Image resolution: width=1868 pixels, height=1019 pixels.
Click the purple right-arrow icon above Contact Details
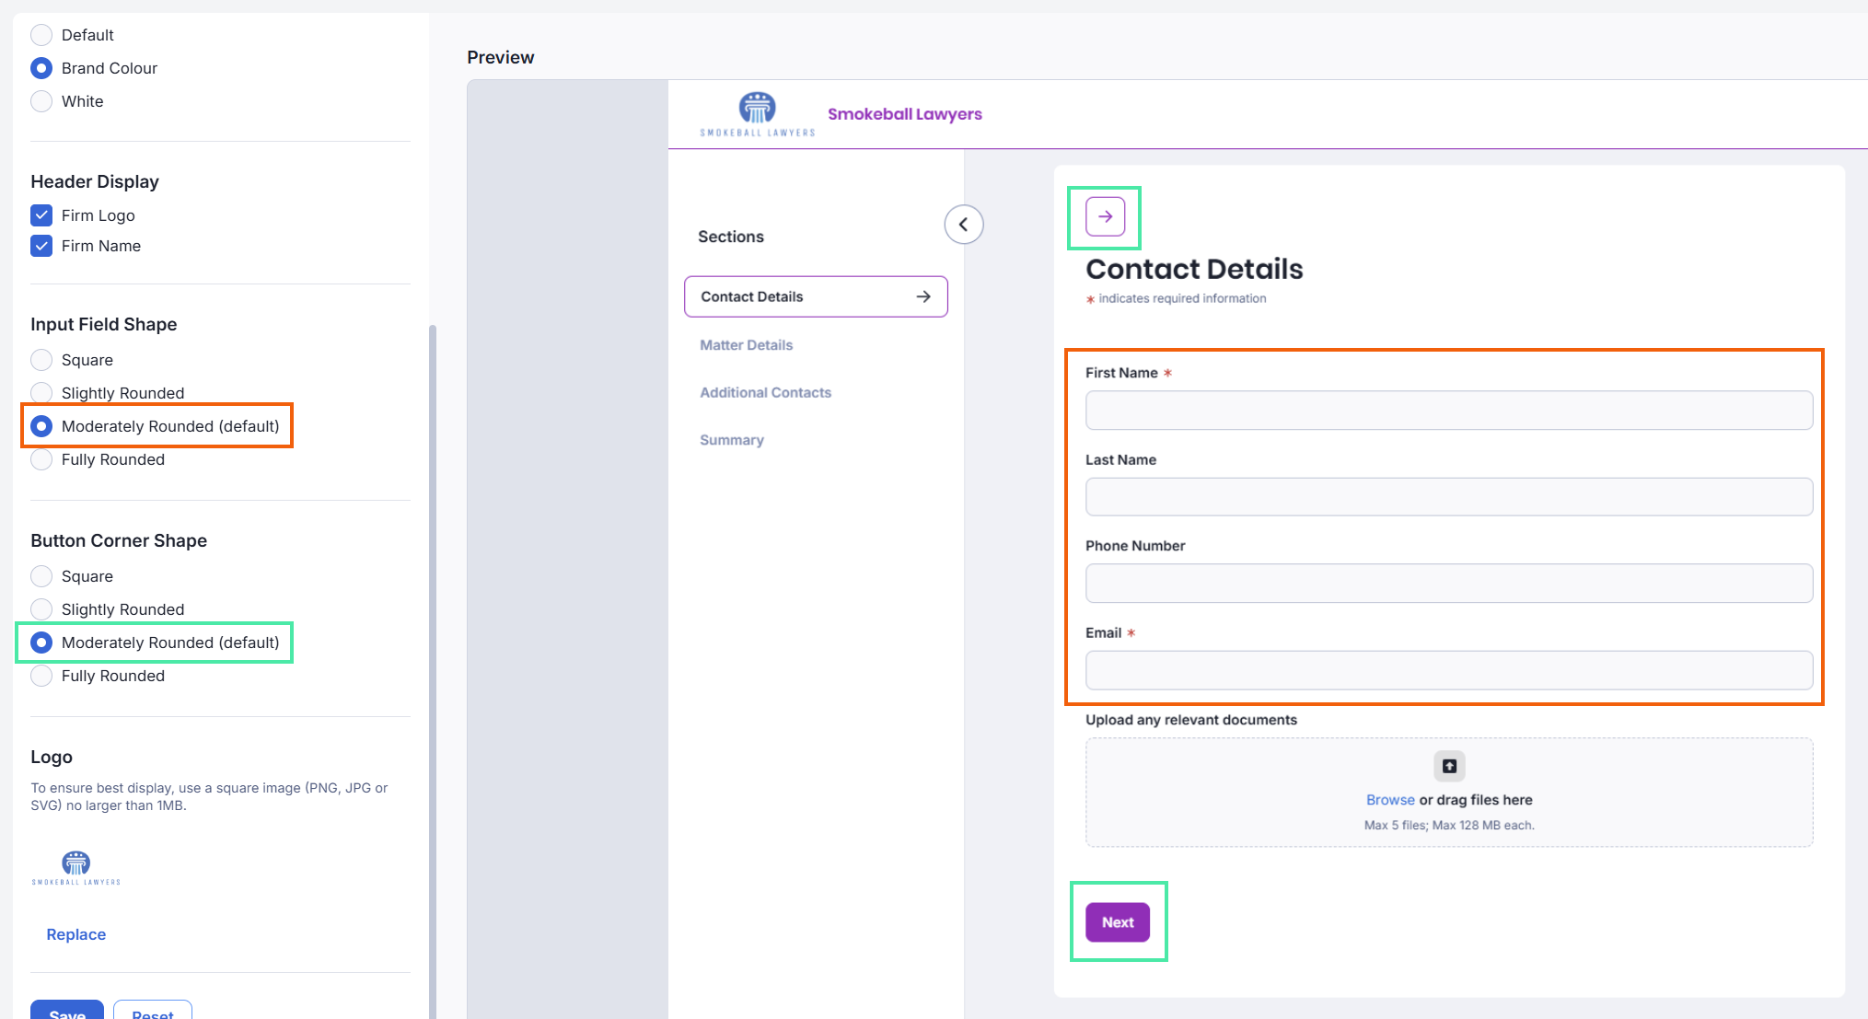tap(1105, 216)
